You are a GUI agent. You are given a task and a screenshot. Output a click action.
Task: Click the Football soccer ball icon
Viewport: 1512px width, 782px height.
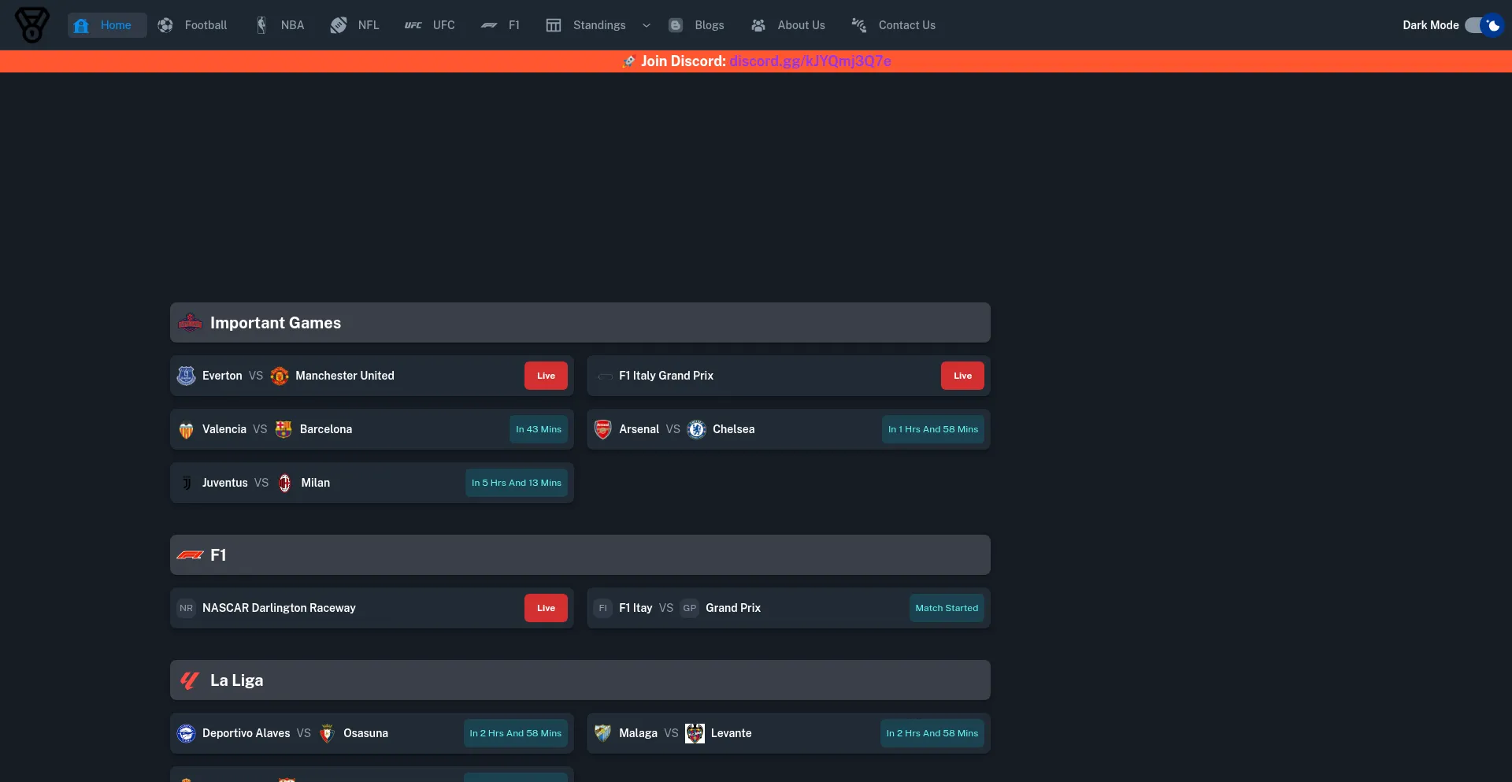point(165,25)
